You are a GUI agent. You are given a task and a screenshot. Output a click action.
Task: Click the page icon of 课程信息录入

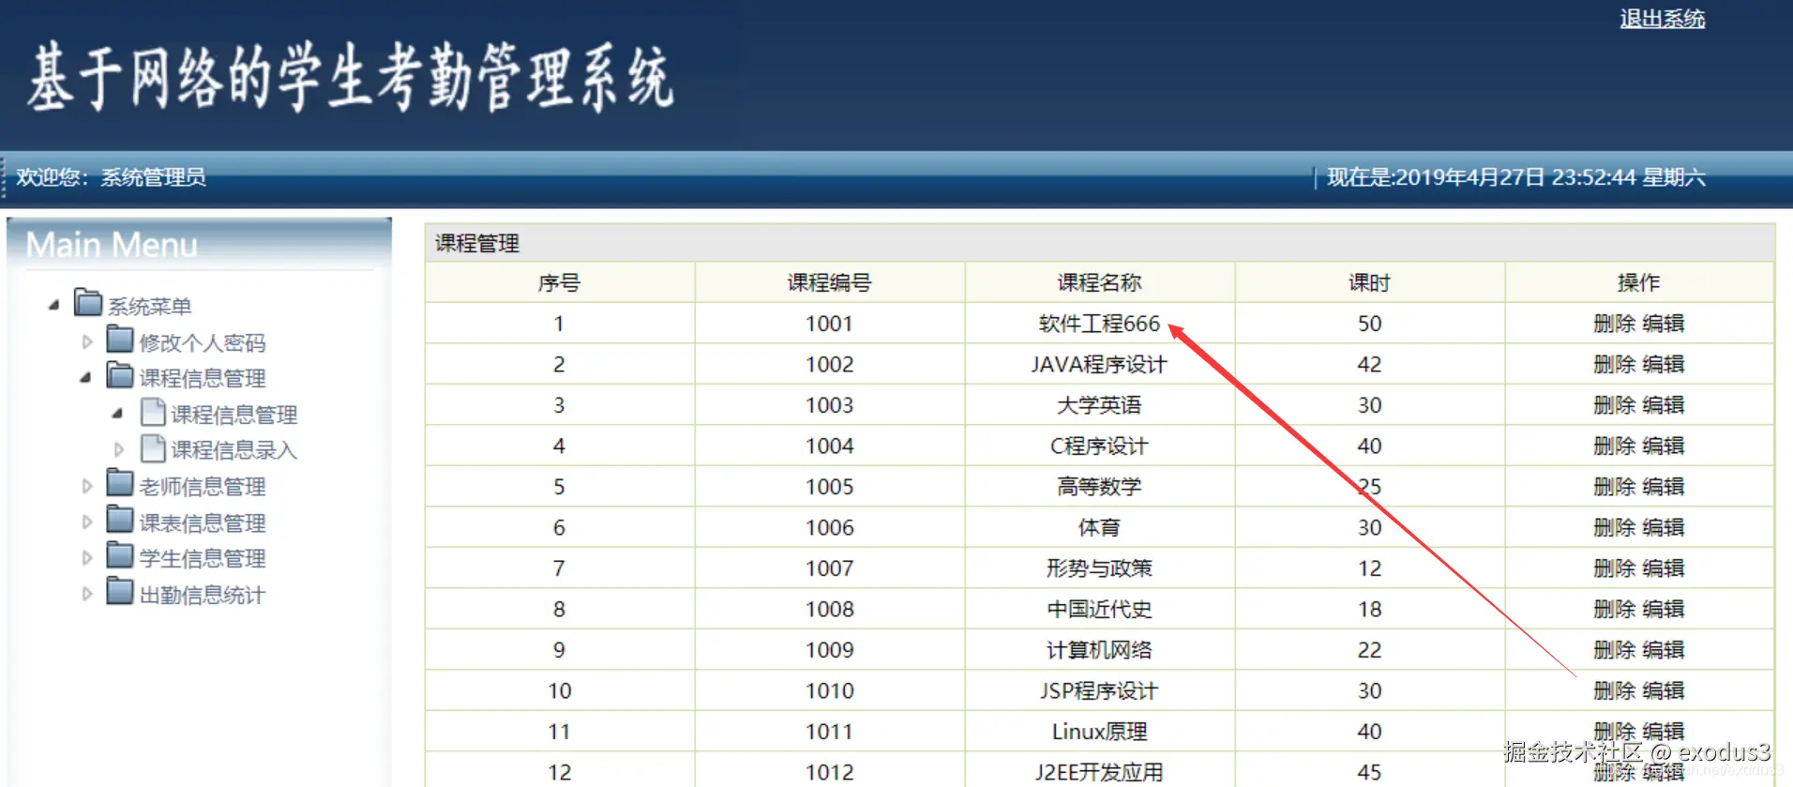pos(153,447)
